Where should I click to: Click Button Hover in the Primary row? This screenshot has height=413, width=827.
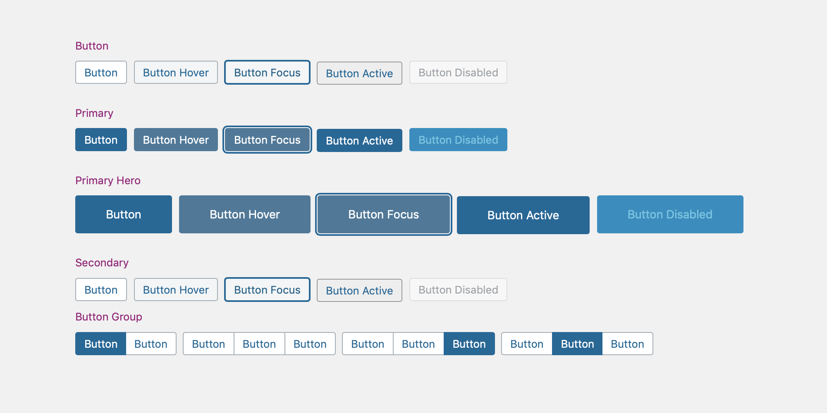click(176, 140)
